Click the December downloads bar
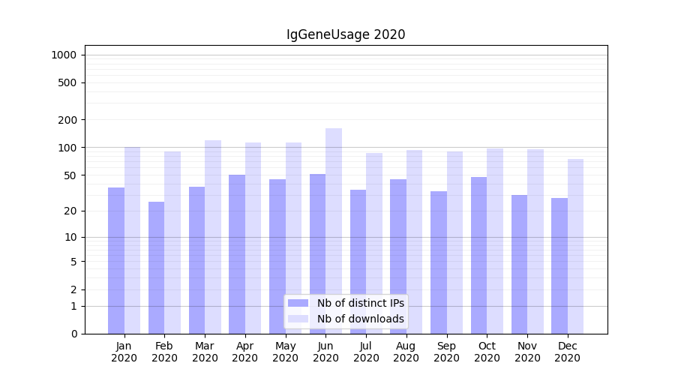Screen dimensions: 675x375 click(x=575, y=246)
